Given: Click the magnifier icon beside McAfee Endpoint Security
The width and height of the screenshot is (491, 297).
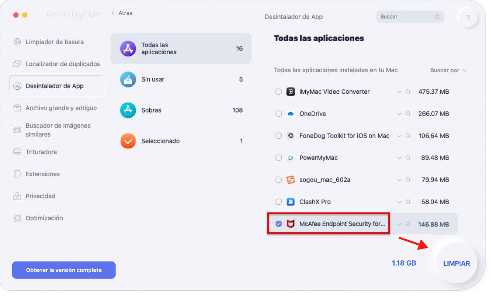Looking at the screenshot, I should [x=408, y=224].
